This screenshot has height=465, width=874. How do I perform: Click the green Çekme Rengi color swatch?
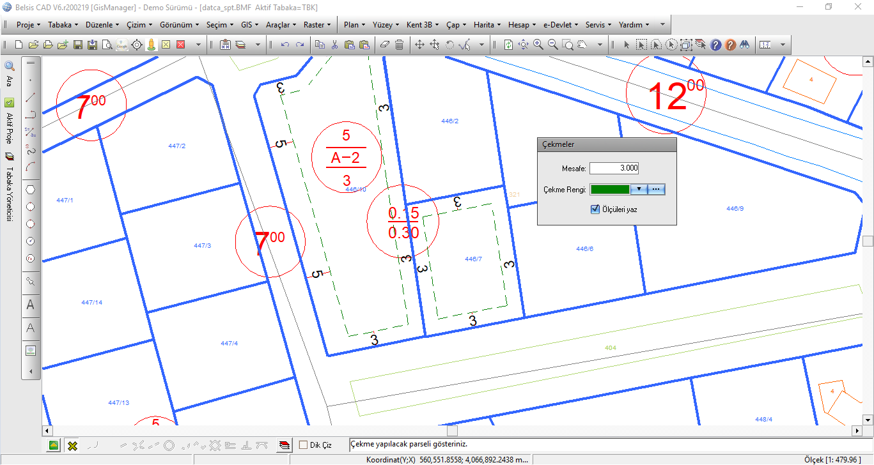610,190
